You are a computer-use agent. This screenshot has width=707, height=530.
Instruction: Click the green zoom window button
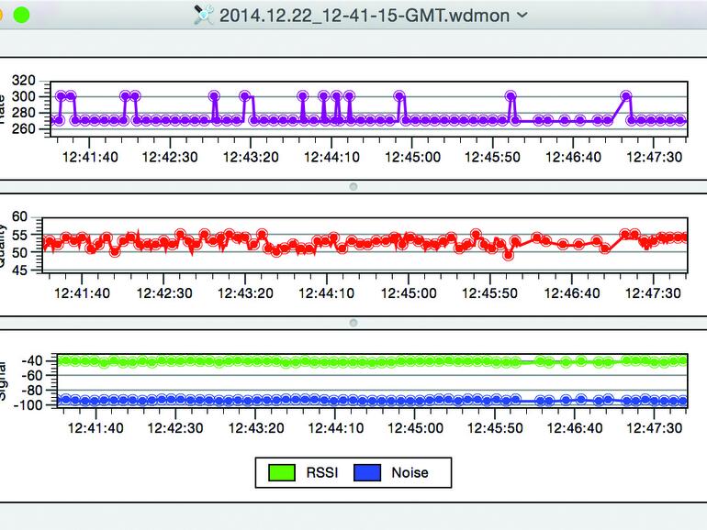pyautogui.click(x=21, y=15)
